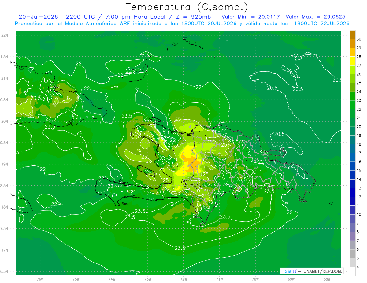Image resolution: width=367 pixels, height=283 pixels.
Task: Click color scale label 10
Action: pos(359,214)
